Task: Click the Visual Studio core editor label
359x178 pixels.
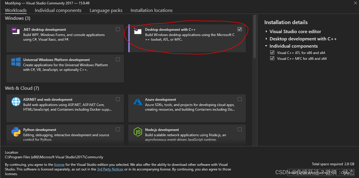Action: pos(295,31)
